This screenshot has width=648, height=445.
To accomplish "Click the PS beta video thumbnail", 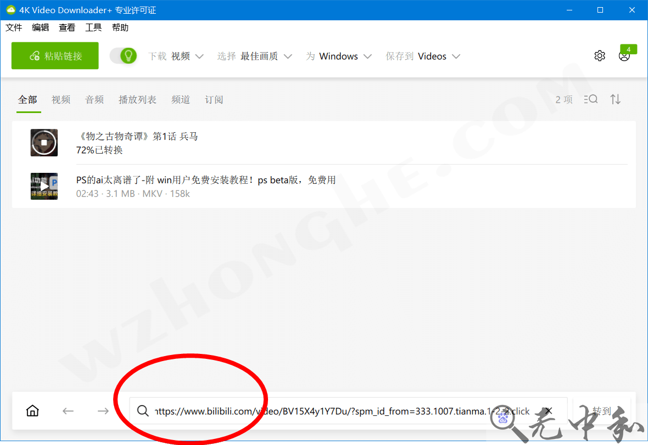I will click(44, 186).
